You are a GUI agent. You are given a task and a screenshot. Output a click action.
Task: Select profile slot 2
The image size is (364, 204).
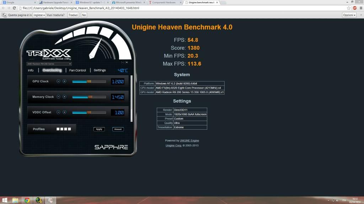coord(62,129)
